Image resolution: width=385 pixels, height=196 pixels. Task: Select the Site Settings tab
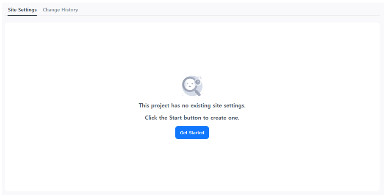(x=22, y=10)
